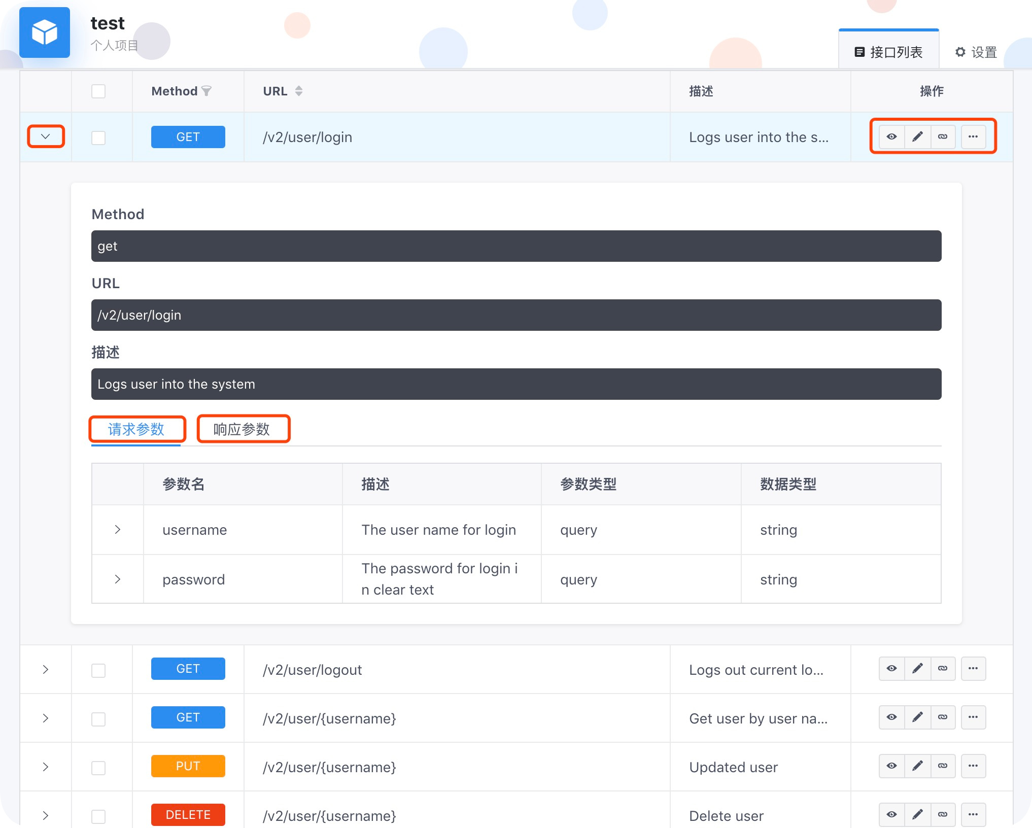
Task: Click the blue project cube logo icon
Action: coord(45,32)
